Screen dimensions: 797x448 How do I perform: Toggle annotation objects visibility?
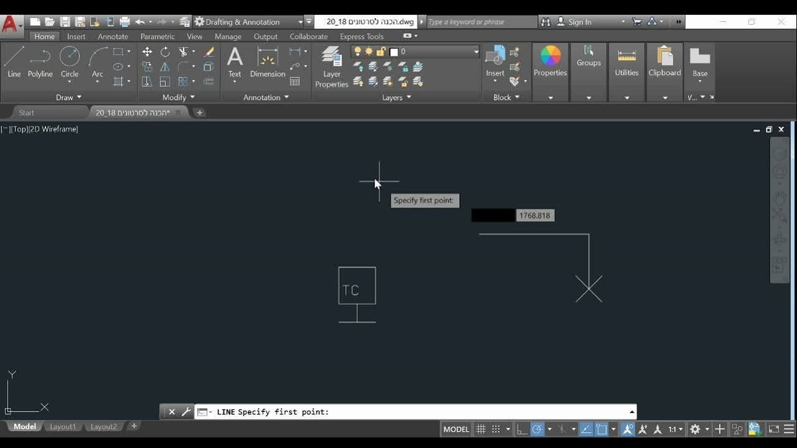[628, 429]
